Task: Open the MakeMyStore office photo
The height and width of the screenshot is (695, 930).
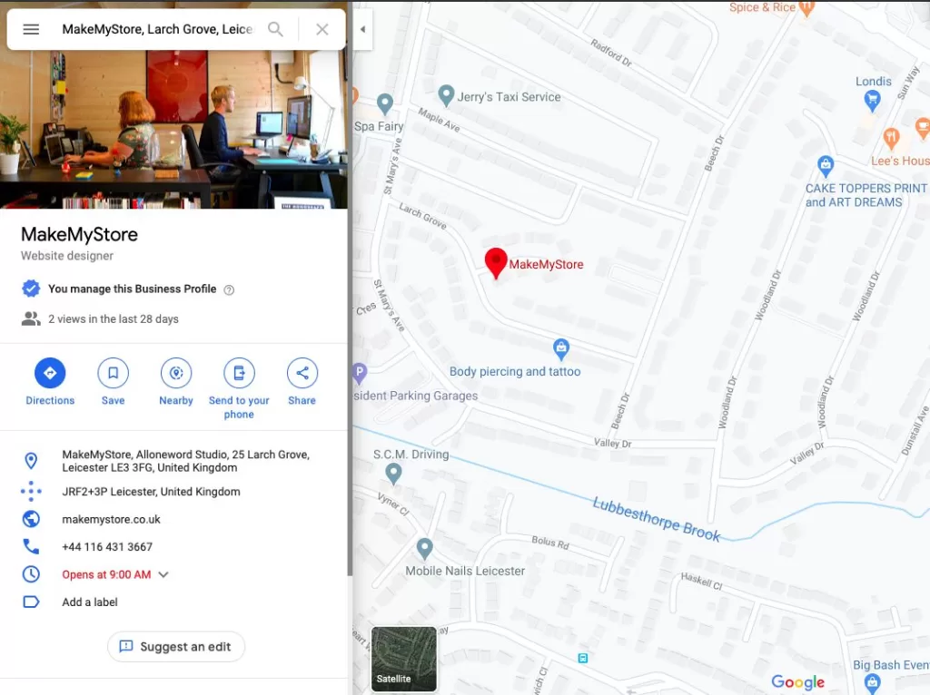Action: coord(173,129)
